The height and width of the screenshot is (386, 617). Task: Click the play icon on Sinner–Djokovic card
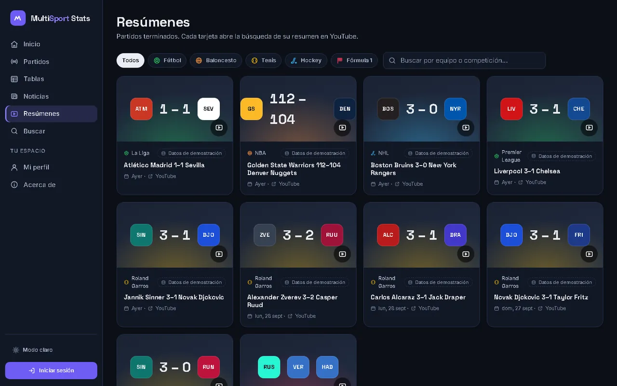tap(219, 254)
